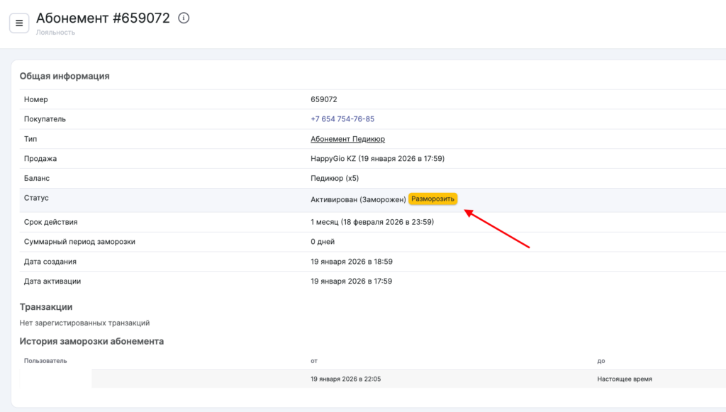Click the Педикюр (x5) balance value
Viewport: 726px width, 412px height.
335,179
